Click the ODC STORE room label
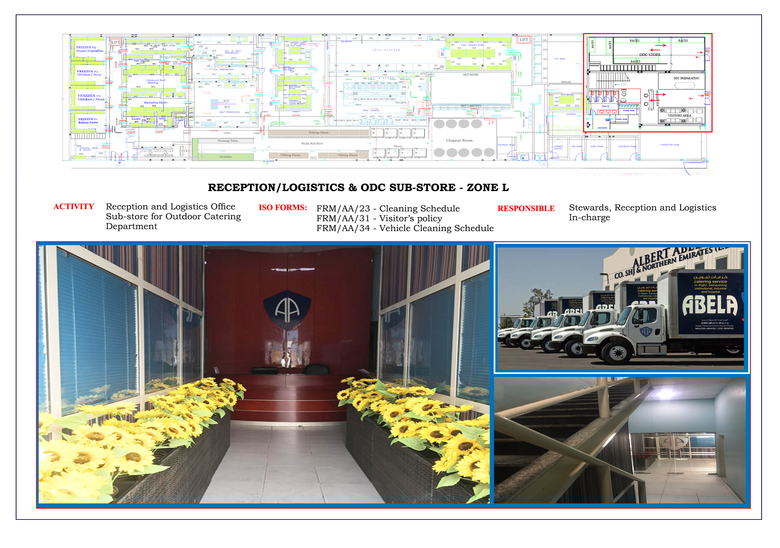Viewport: 780px width, 548px height. point(650,55)
